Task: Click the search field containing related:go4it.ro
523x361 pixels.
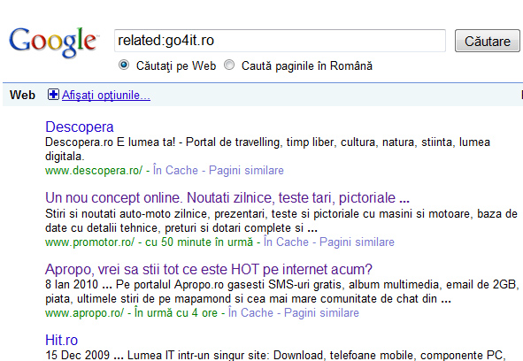Action: point(280,41)
